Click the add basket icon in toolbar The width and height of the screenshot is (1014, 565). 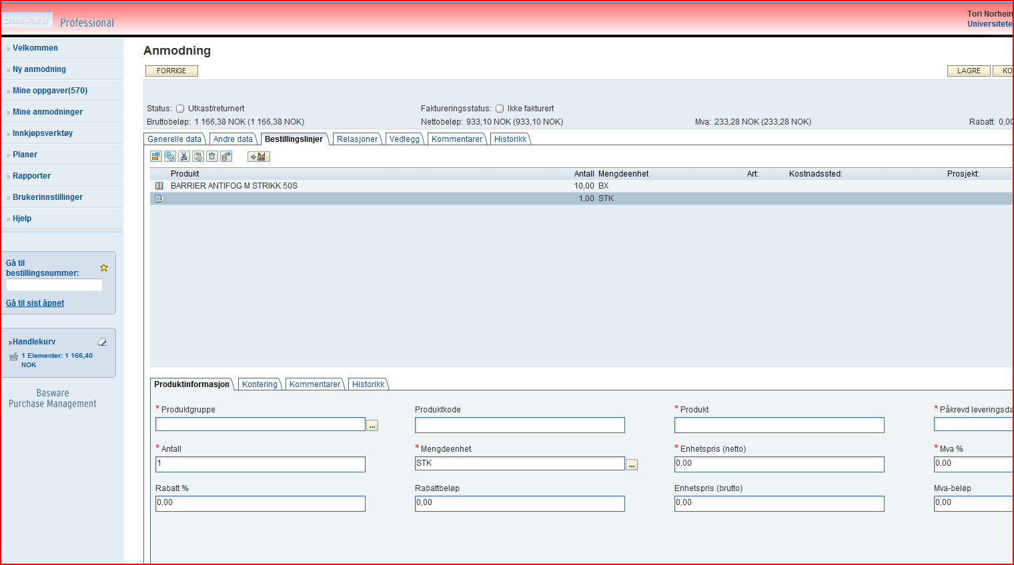pyautogui.click(x=226, y=157)
